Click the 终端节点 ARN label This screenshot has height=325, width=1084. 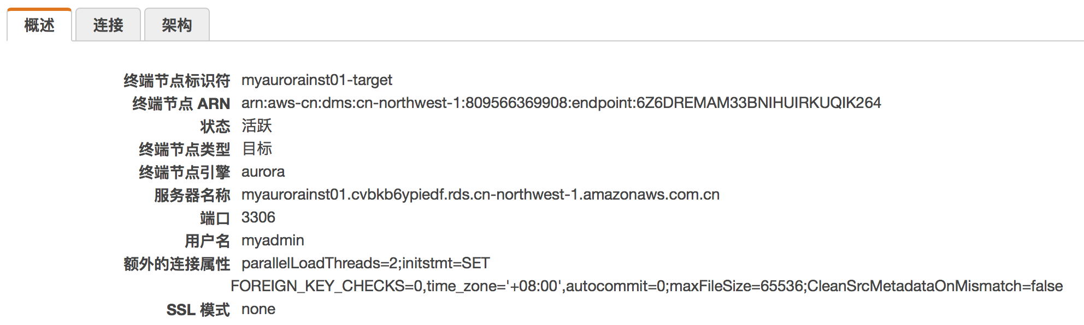click(x=181, y=104)
